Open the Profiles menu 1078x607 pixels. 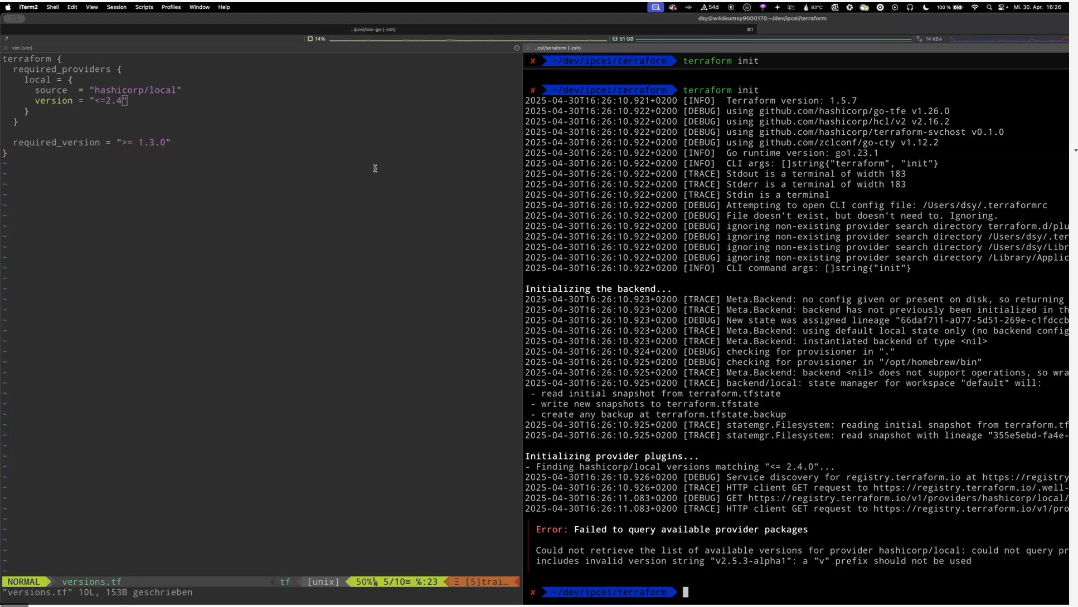click(171, 7)
